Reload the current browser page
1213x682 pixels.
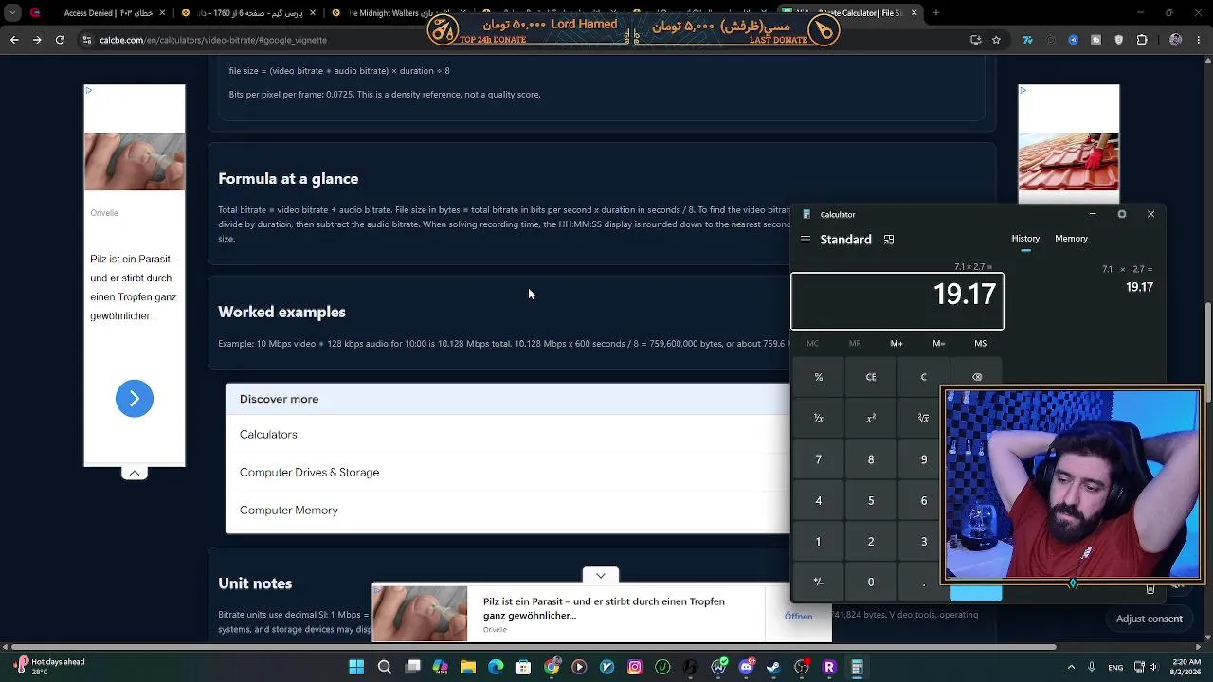click(60, 40)
